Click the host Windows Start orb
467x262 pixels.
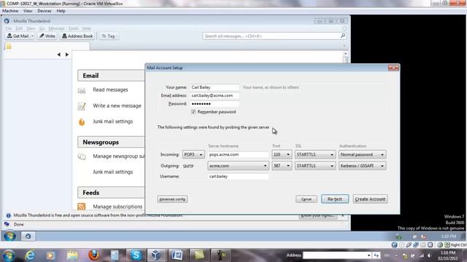click(x=9, y=255)
